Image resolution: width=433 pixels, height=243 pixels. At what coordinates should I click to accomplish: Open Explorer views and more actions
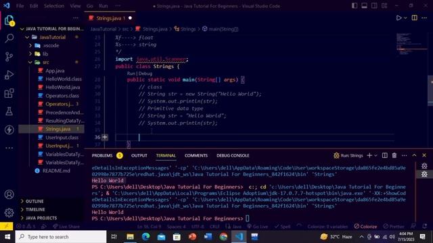(x=76, y=18)
